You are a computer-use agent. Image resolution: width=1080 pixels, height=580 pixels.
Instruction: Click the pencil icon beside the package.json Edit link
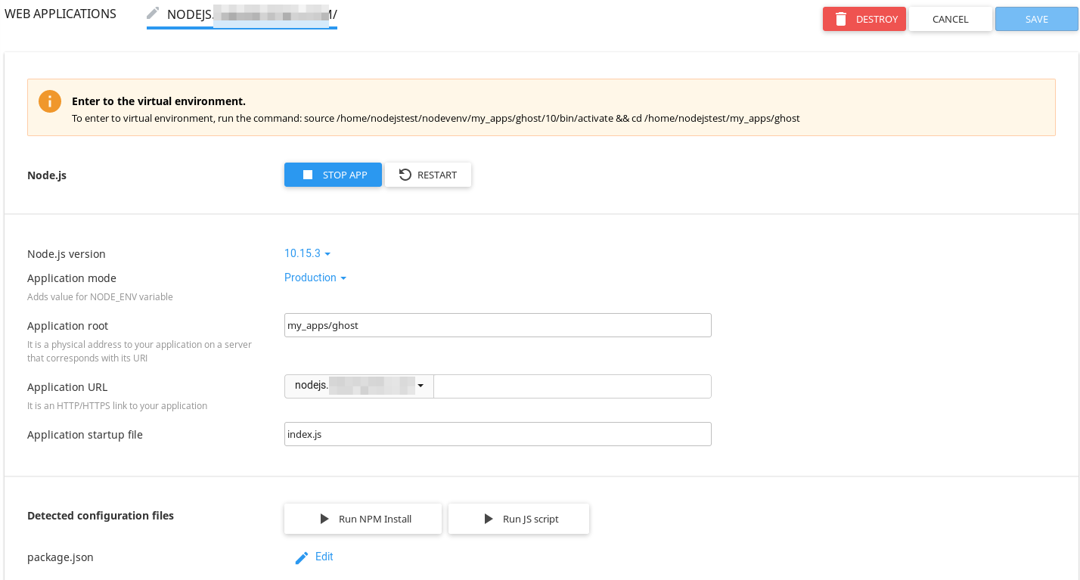click(302, 558)
